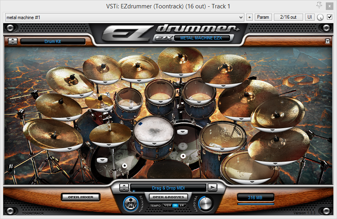
Task: Click the Open Grooves button
Action: point(168,197)
